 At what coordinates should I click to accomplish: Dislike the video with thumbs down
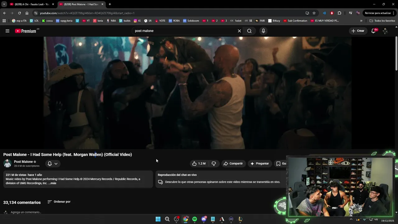tap(214, 164)
